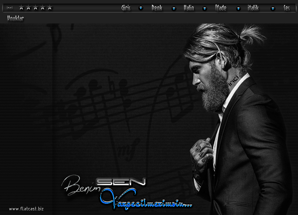This screenshot has height=215, width=298.
Task: Open the Giris menu item
Action: pos(126,8)
